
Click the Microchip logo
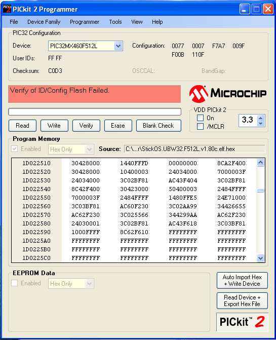tap(228, 94)
